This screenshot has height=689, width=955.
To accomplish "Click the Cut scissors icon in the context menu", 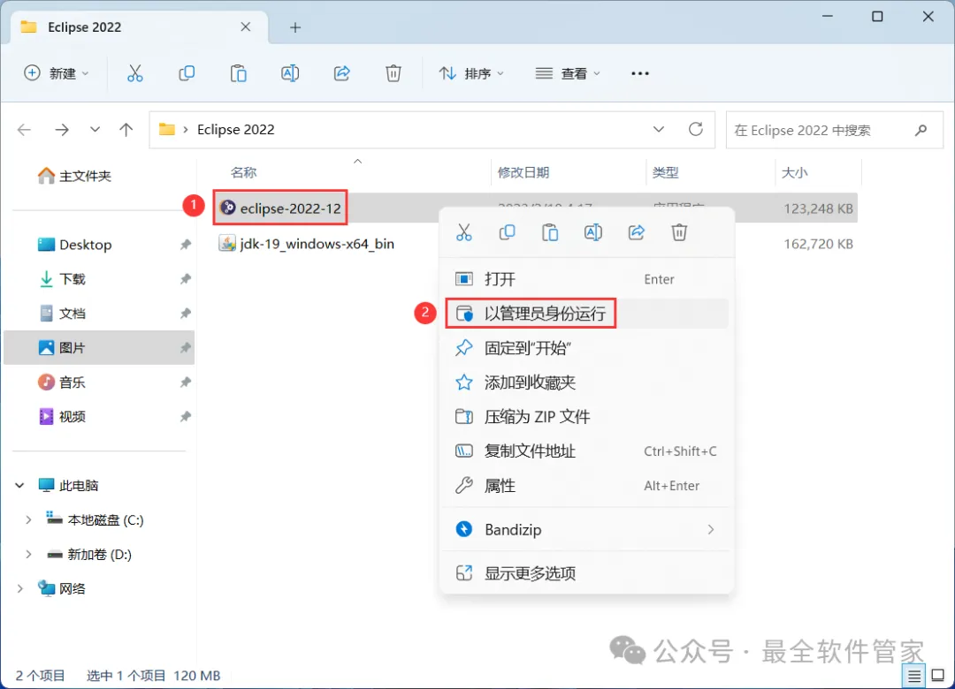I will tap(464, 232).
